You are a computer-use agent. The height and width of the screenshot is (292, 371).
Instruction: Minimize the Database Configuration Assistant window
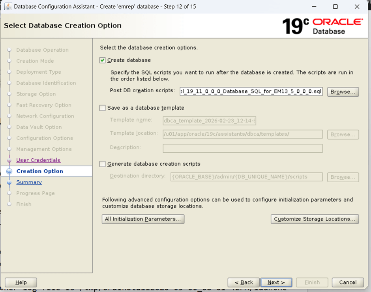pyautogui.click(x=314, y=7)
